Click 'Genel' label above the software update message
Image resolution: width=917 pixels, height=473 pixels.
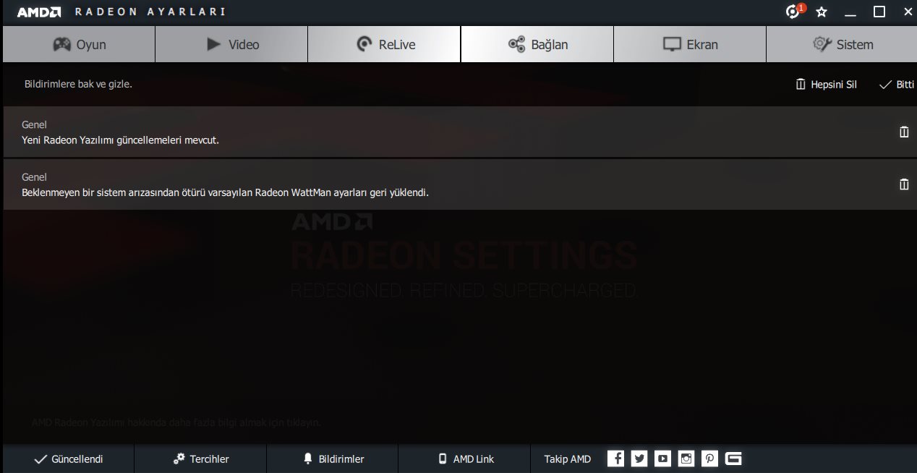[34, 125]
